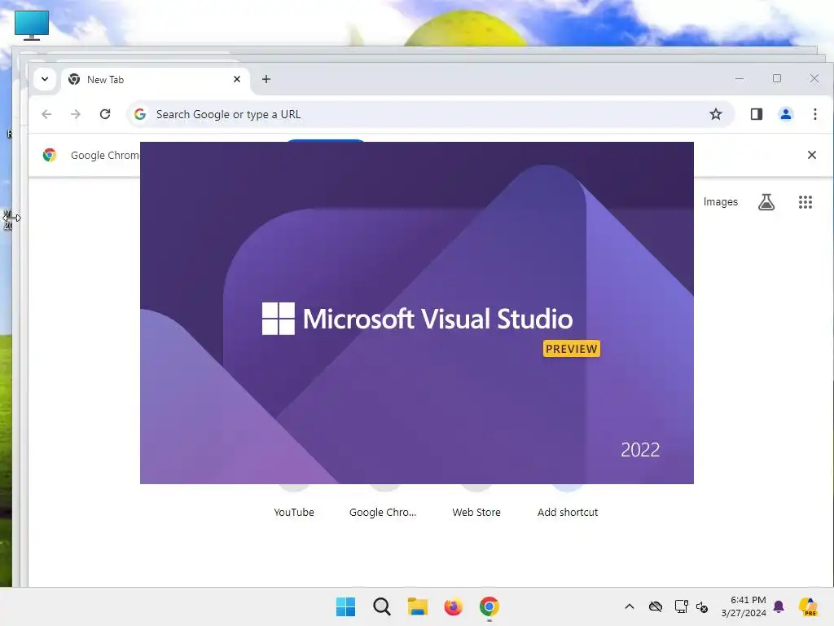Image resolution: width=834 pixels, height=626 pixels.
Task: Close the New Tab tab
Action: [237, 79]
